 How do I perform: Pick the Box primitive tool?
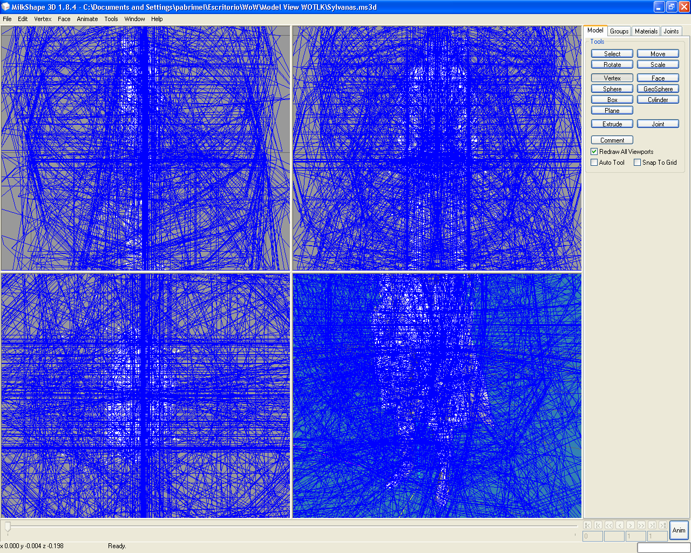(612, 99)
